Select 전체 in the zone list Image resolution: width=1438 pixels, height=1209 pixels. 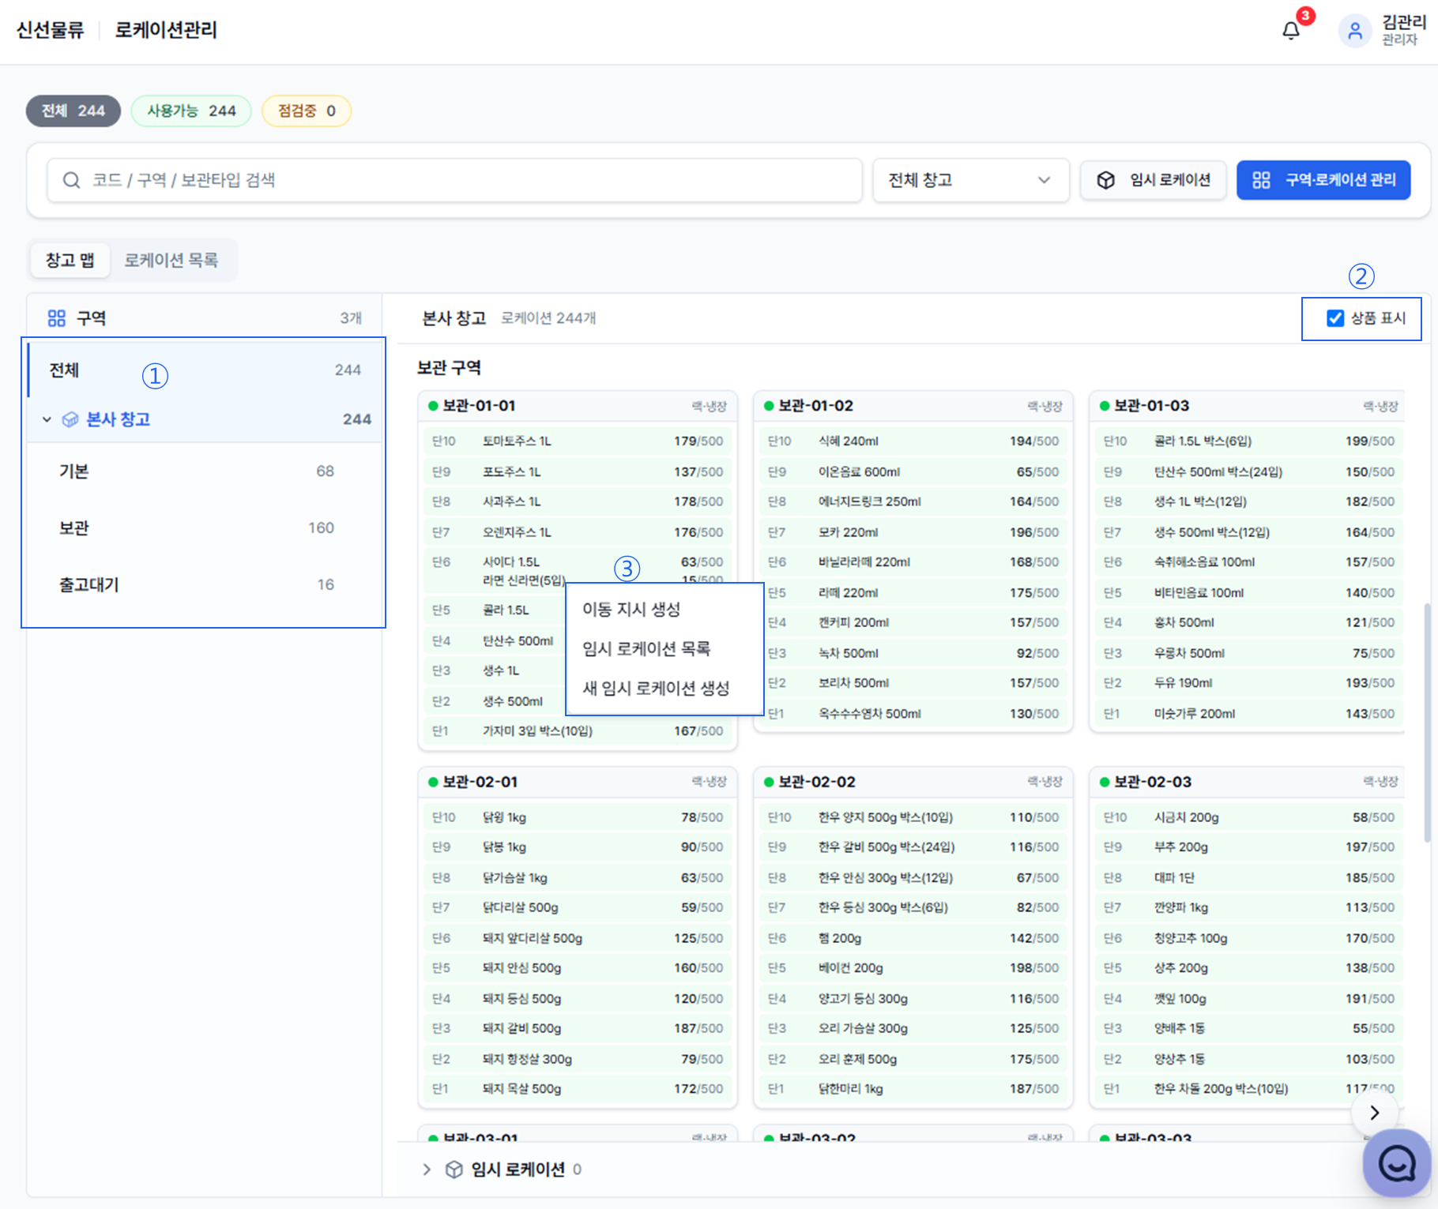(205, 370)
